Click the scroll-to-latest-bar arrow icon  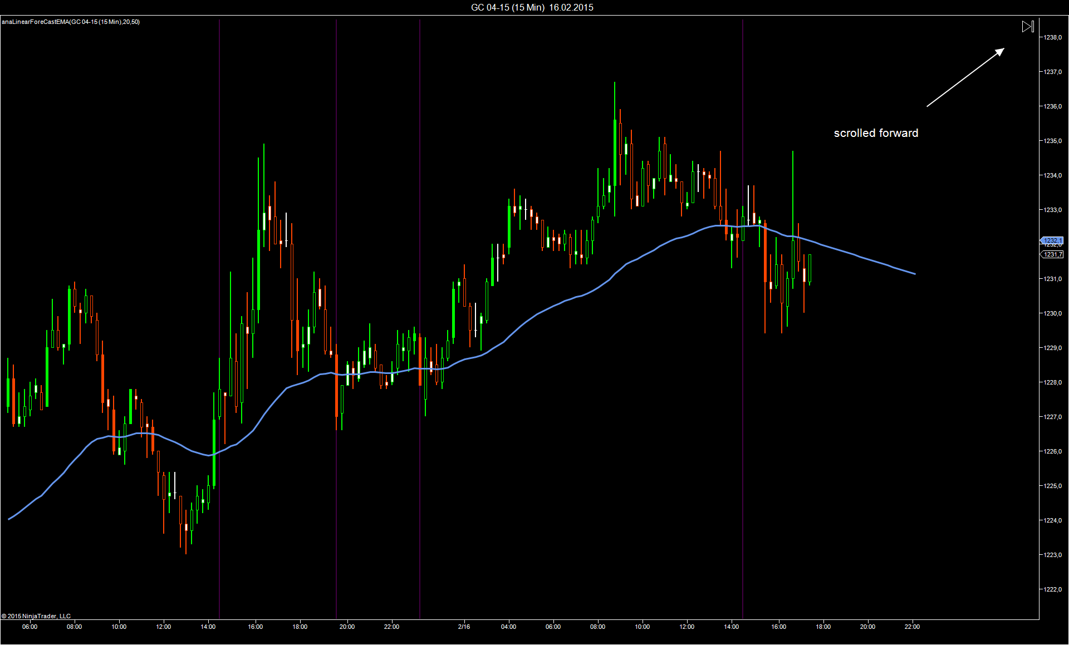point(1028,26)
